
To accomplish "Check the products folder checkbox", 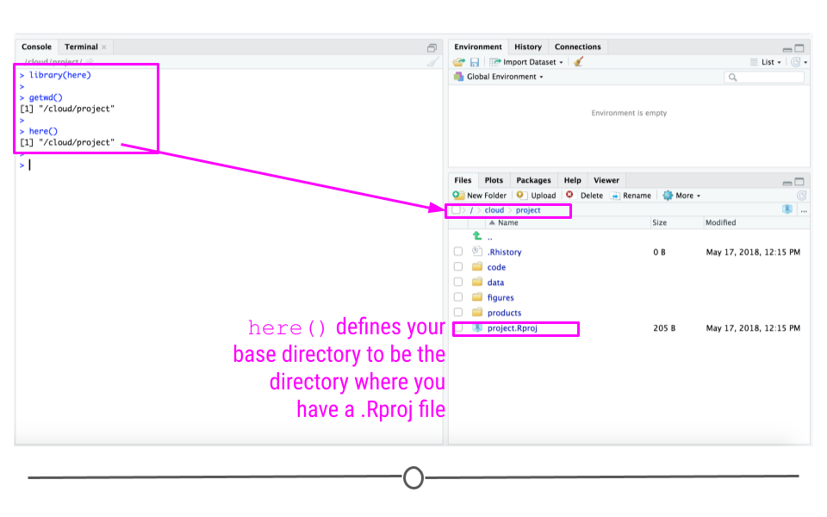I will [x=458, y=312].
